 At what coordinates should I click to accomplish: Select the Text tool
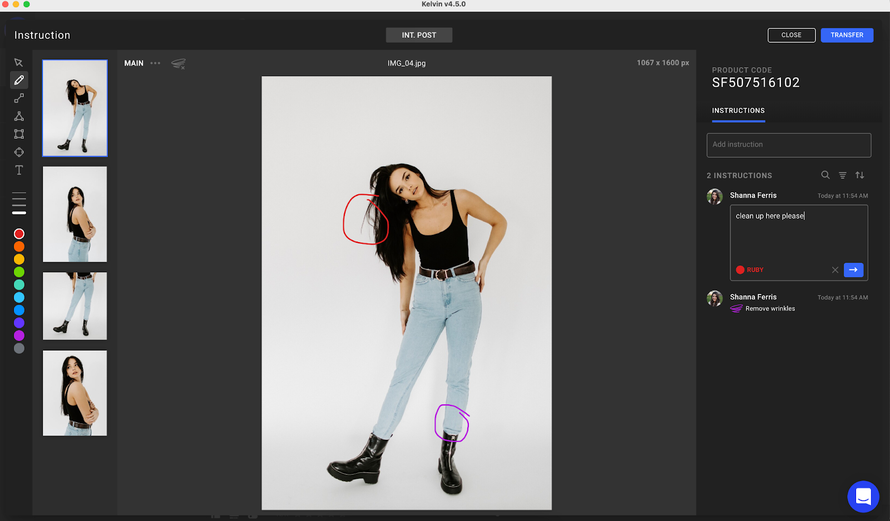19,170
